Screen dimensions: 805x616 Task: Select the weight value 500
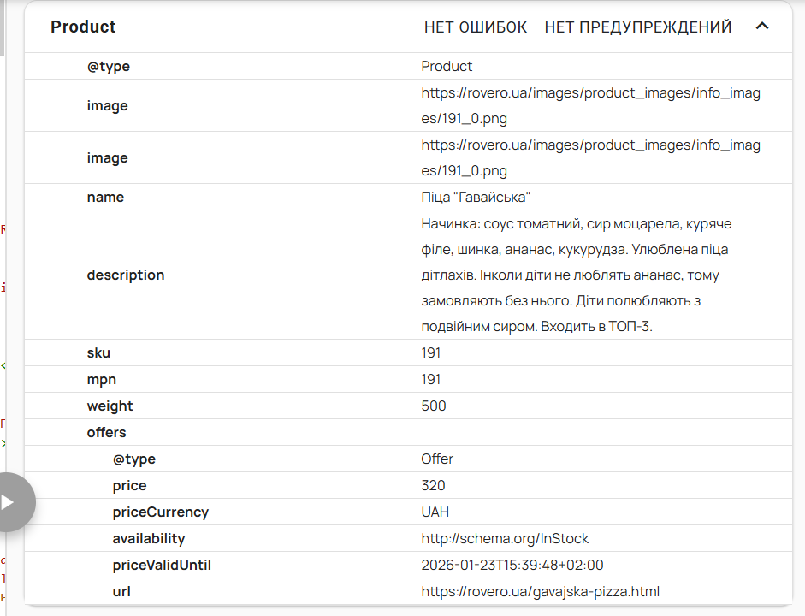(x=434, y=406)
